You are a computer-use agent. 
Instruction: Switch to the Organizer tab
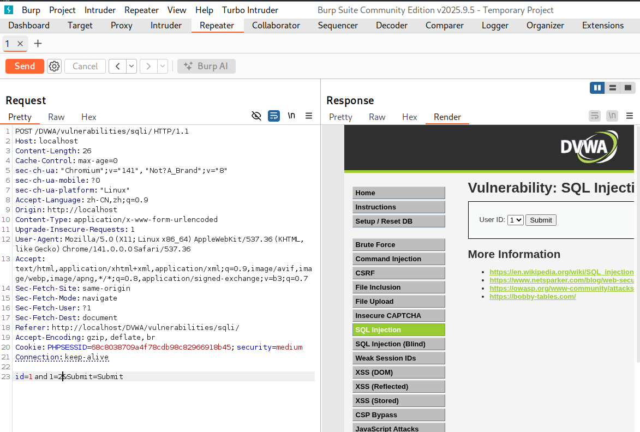pos(545,25)
